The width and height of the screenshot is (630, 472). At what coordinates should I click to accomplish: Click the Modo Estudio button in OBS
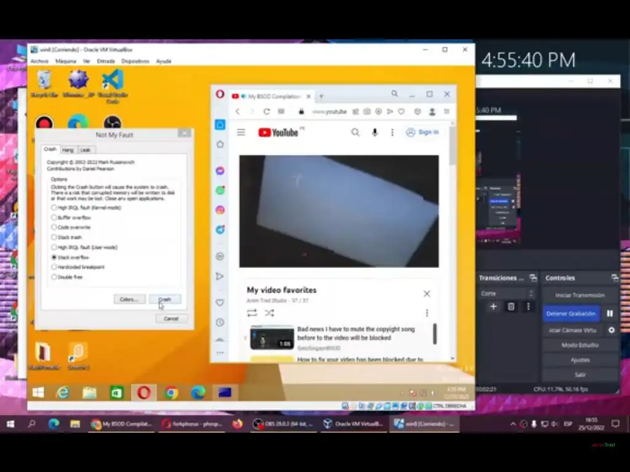pyautogui.click(x=580, y=345)
